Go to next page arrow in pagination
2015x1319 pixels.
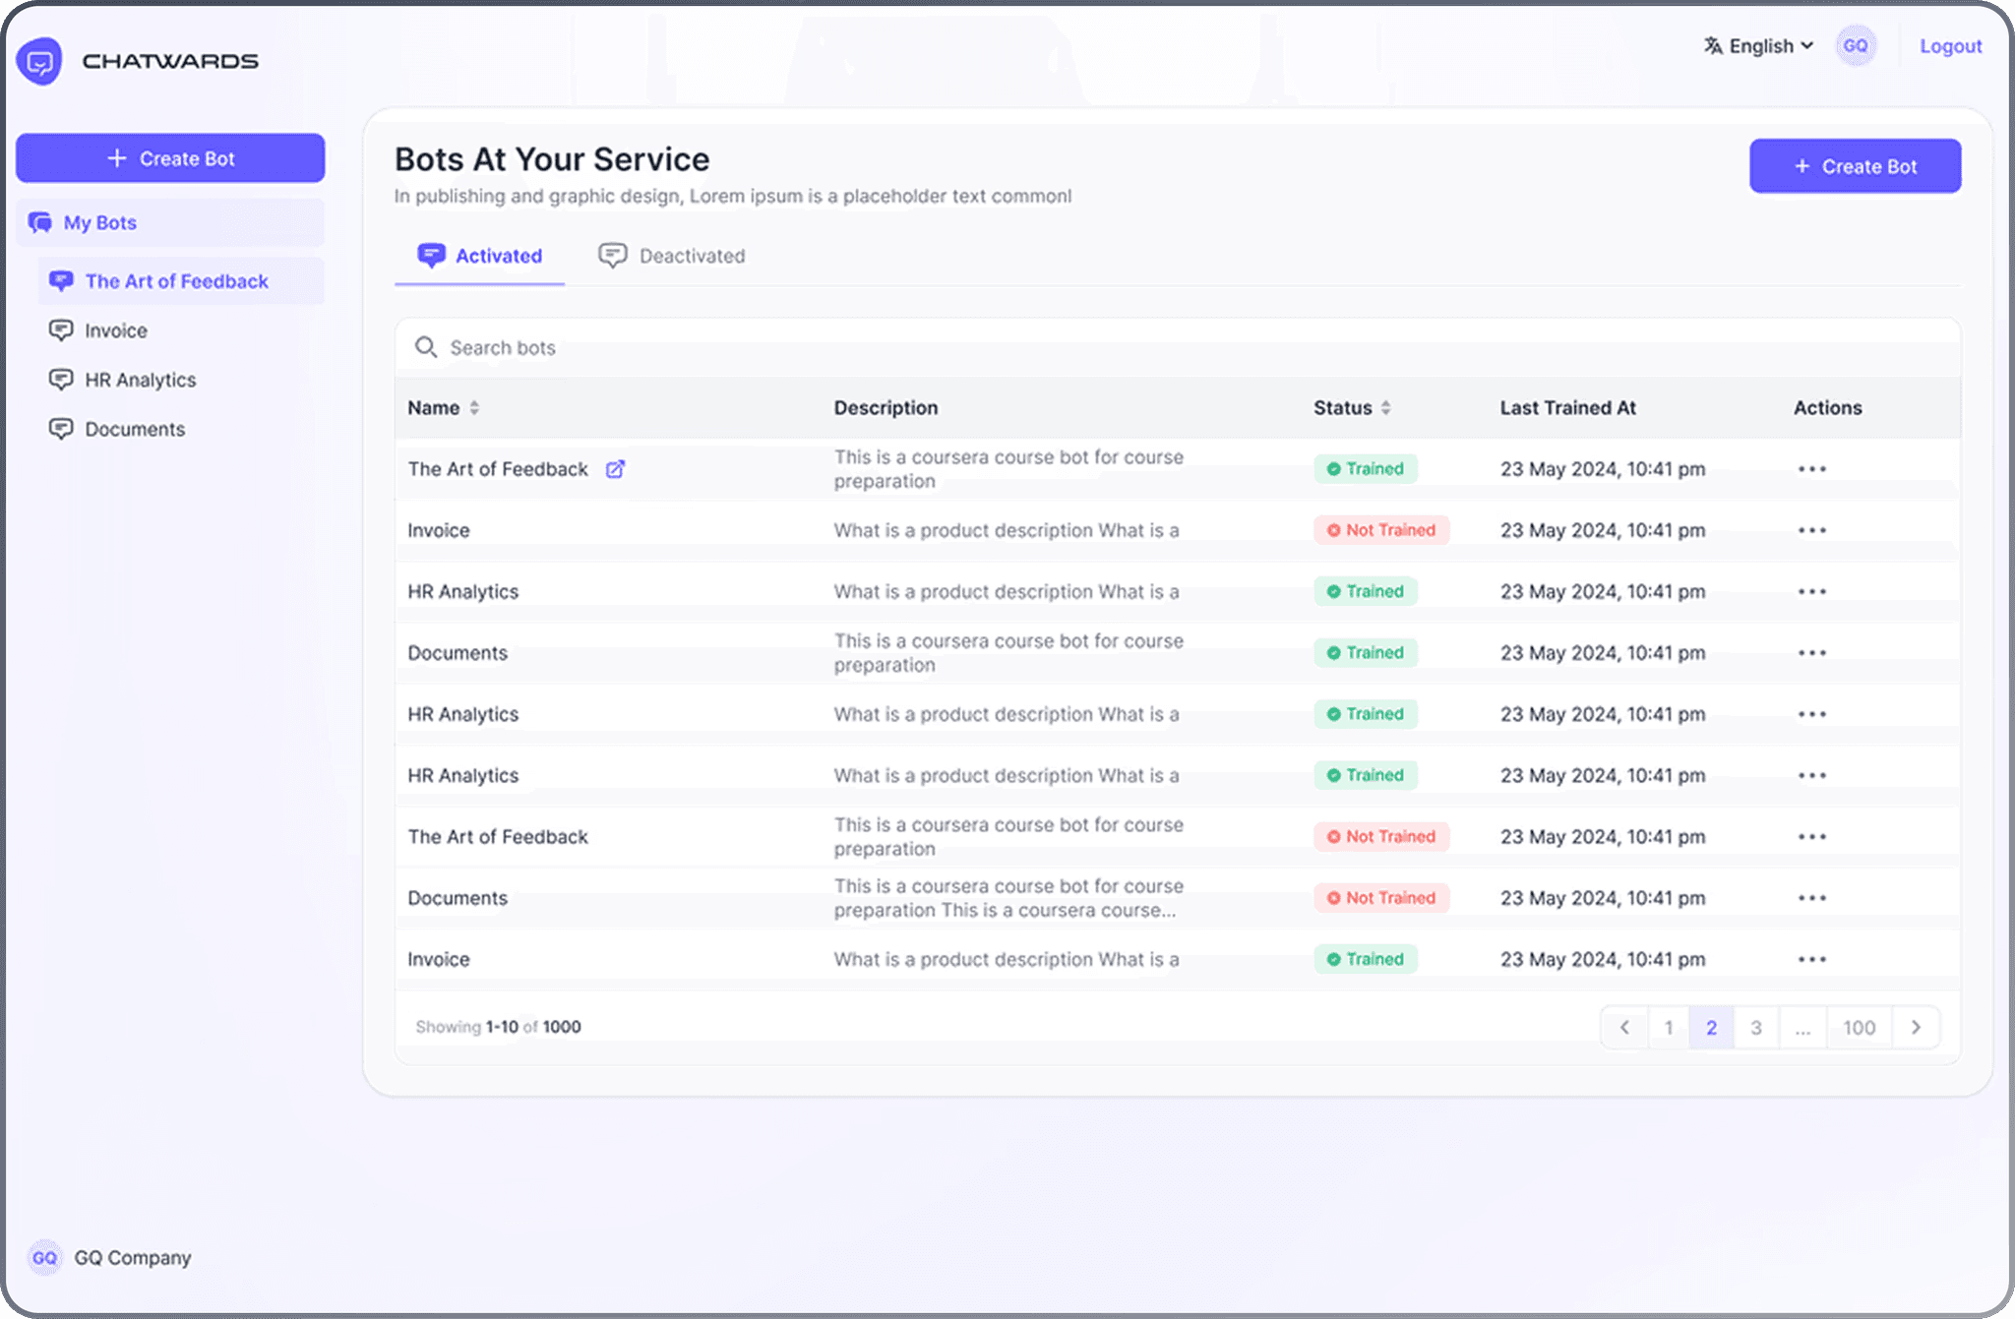1916,1027
